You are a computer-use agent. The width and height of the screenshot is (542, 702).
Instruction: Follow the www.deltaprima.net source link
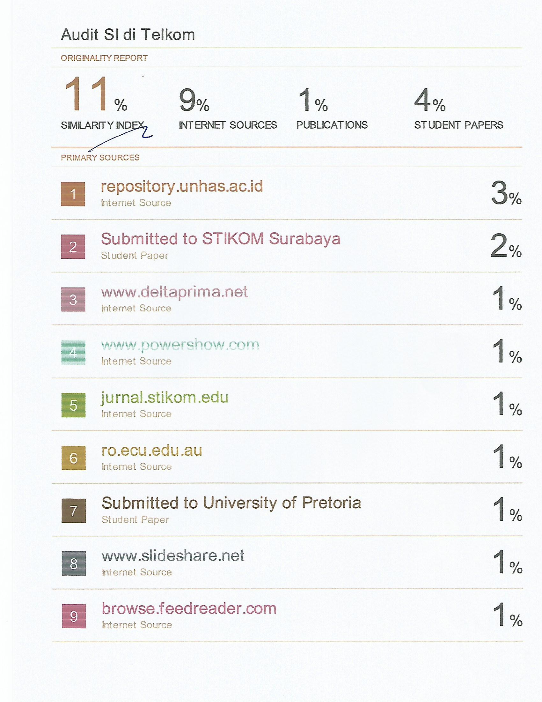pos(174,292)
